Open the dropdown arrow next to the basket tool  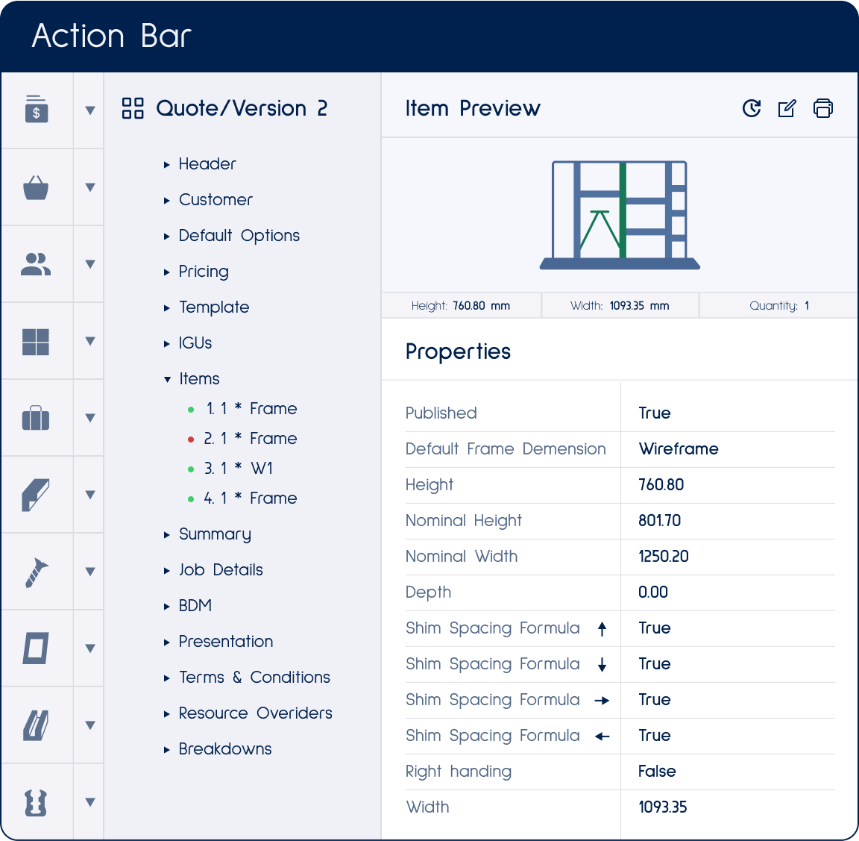coord(89,187)
